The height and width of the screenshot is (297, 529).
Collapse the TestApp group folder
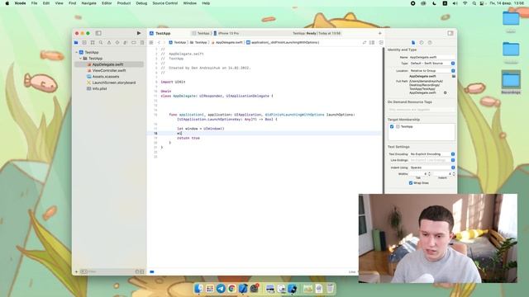point(81,59)
